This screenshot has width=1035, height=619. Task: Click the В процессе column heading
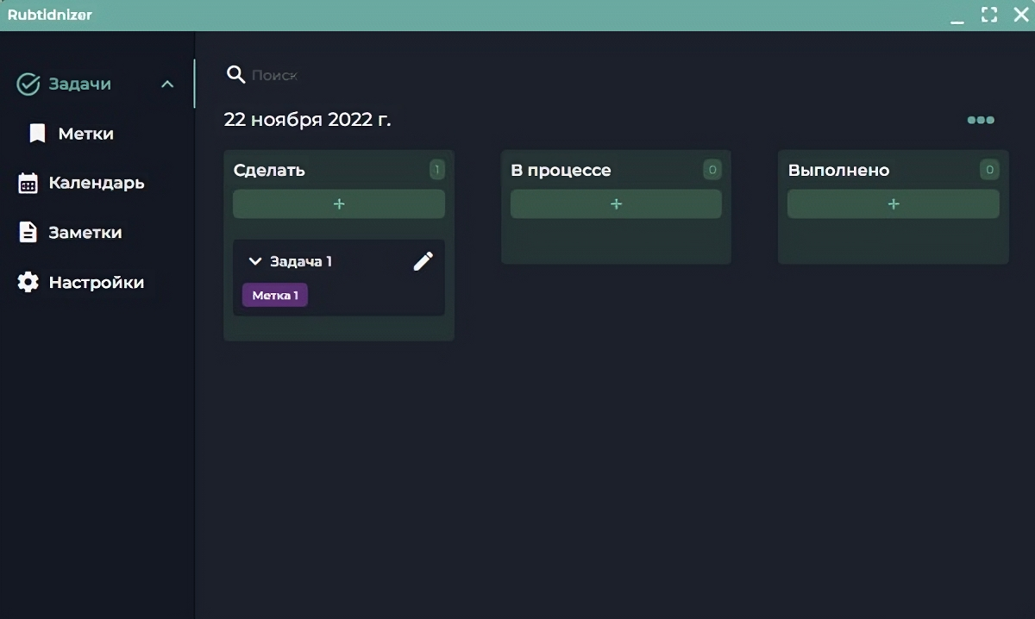point(561,171)
